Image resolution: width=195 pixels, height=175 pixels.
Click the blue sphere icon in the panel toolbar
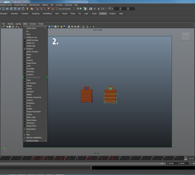point(64,27)
